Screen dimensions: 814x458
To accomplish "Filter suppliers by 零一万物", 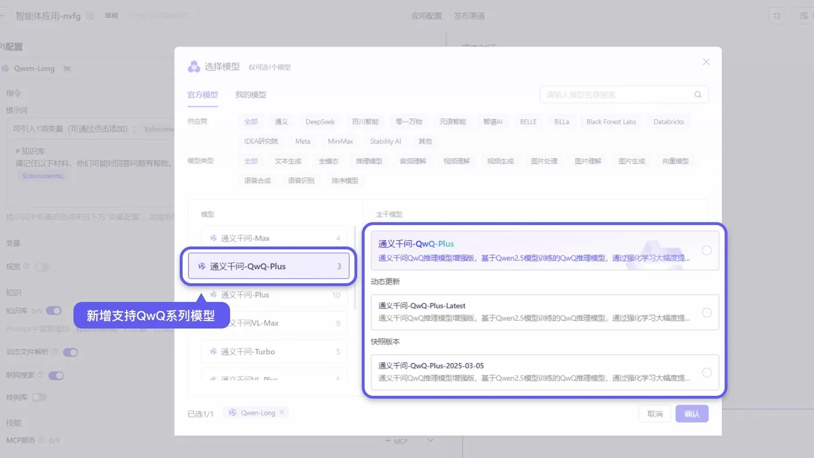I will [x=409, y=122].
